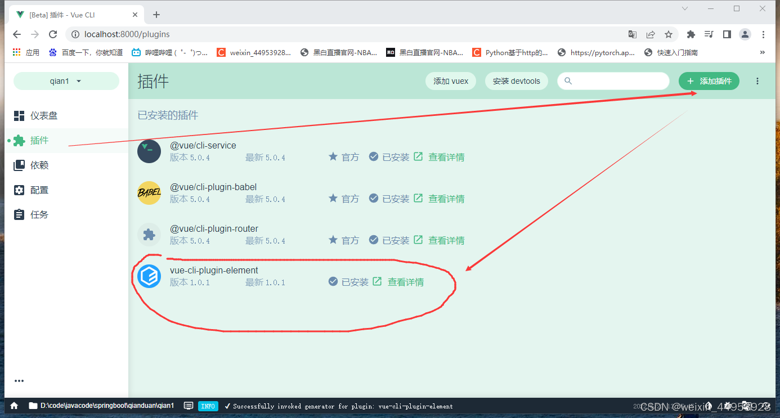
Task: Click Chrome's translate page icon
Action: 633,34
